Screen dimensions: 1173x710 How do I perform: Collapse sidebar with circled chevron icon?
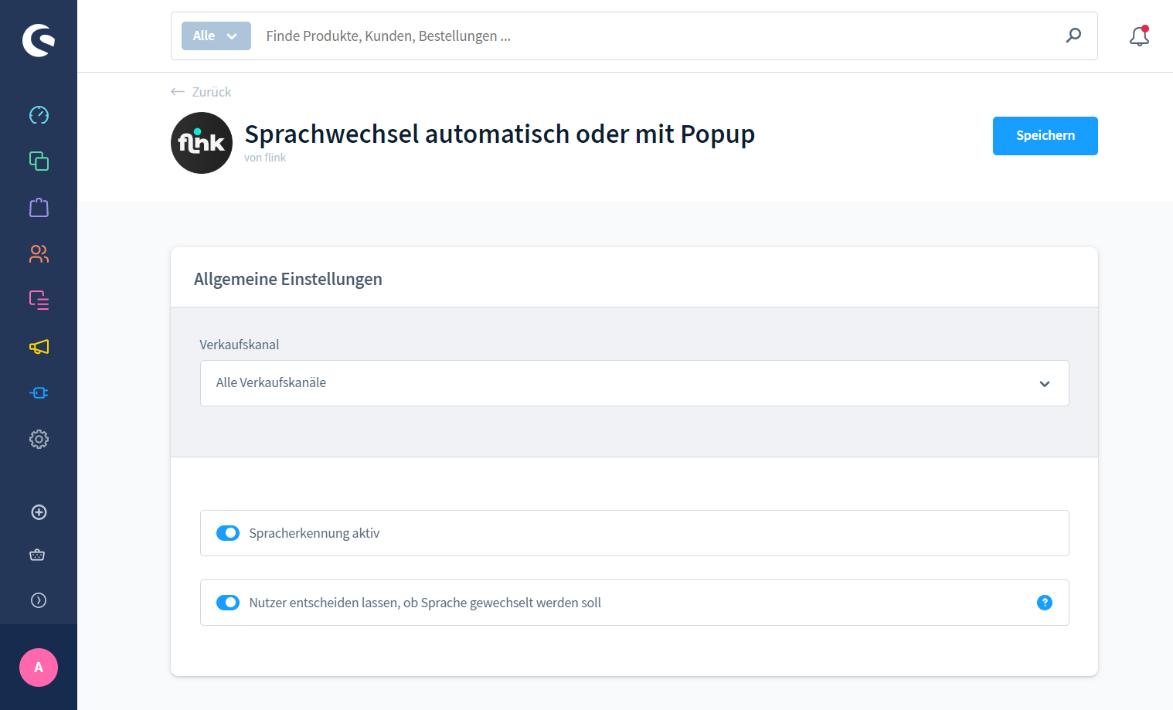tap(39, 600)
